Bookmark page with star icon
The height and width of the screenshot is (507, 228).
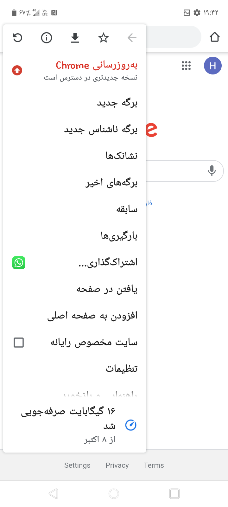click(104, 38)
